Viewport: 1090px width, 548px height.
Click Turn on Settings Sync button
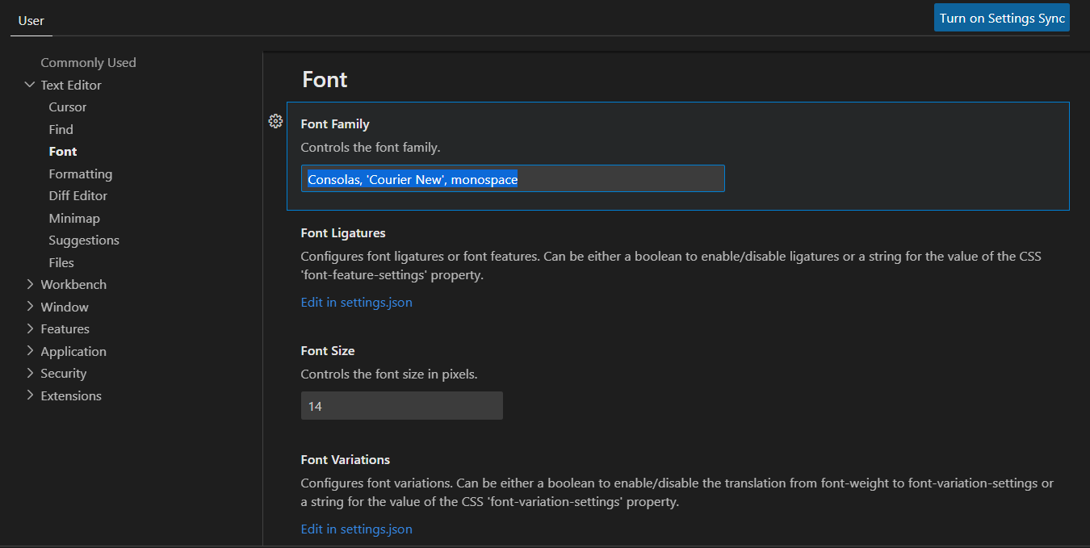(1002, 18)
